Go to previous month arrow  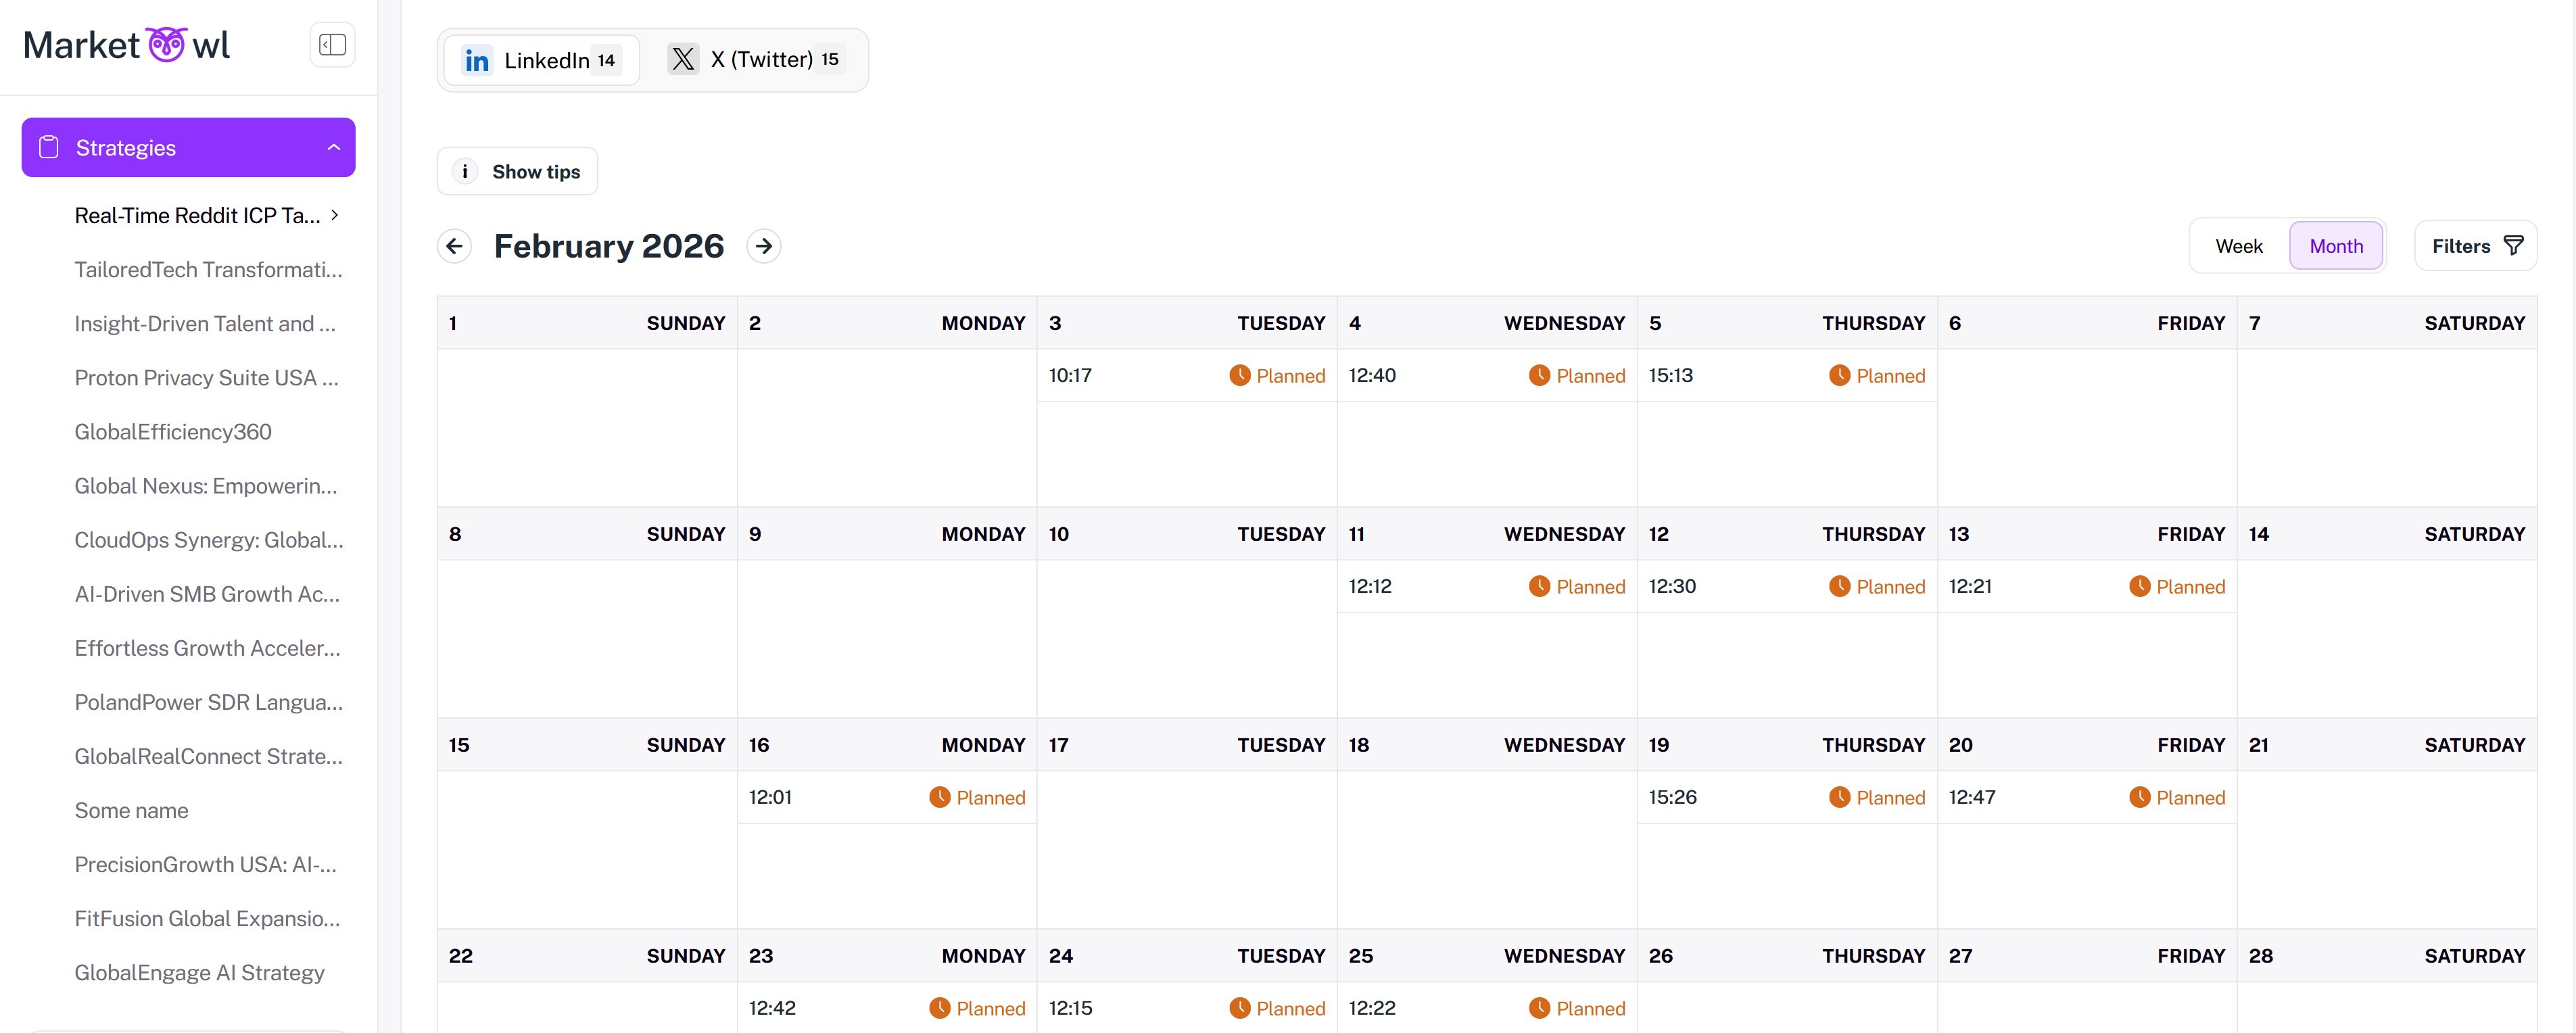pos(455,246)
